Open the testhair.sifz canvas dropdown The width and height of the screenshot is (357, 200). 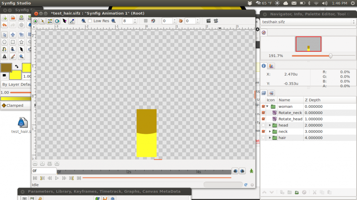308,22
